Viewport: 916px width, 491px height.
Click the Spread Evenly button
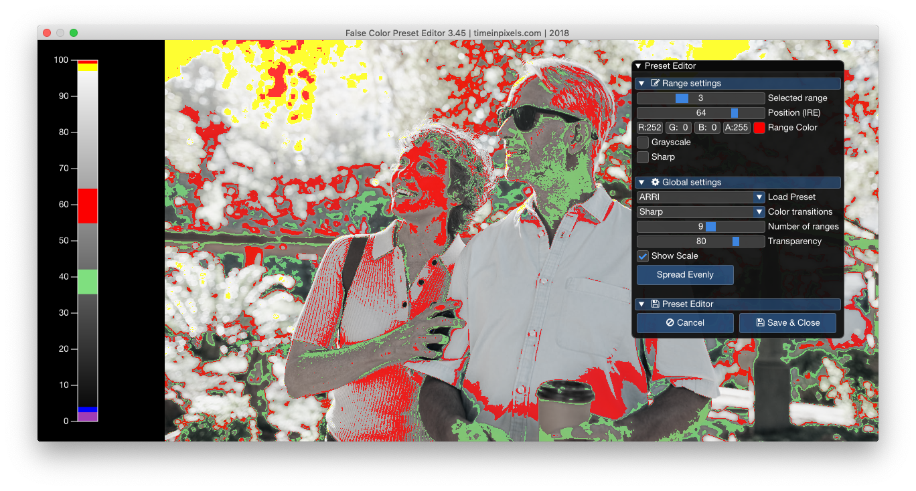[685, 275]
